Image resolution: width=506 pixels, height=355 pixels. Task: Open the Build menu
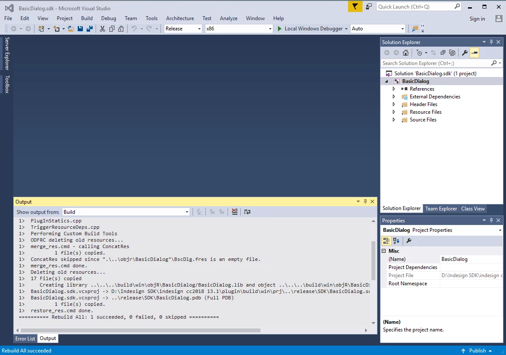tap(87, 18)
